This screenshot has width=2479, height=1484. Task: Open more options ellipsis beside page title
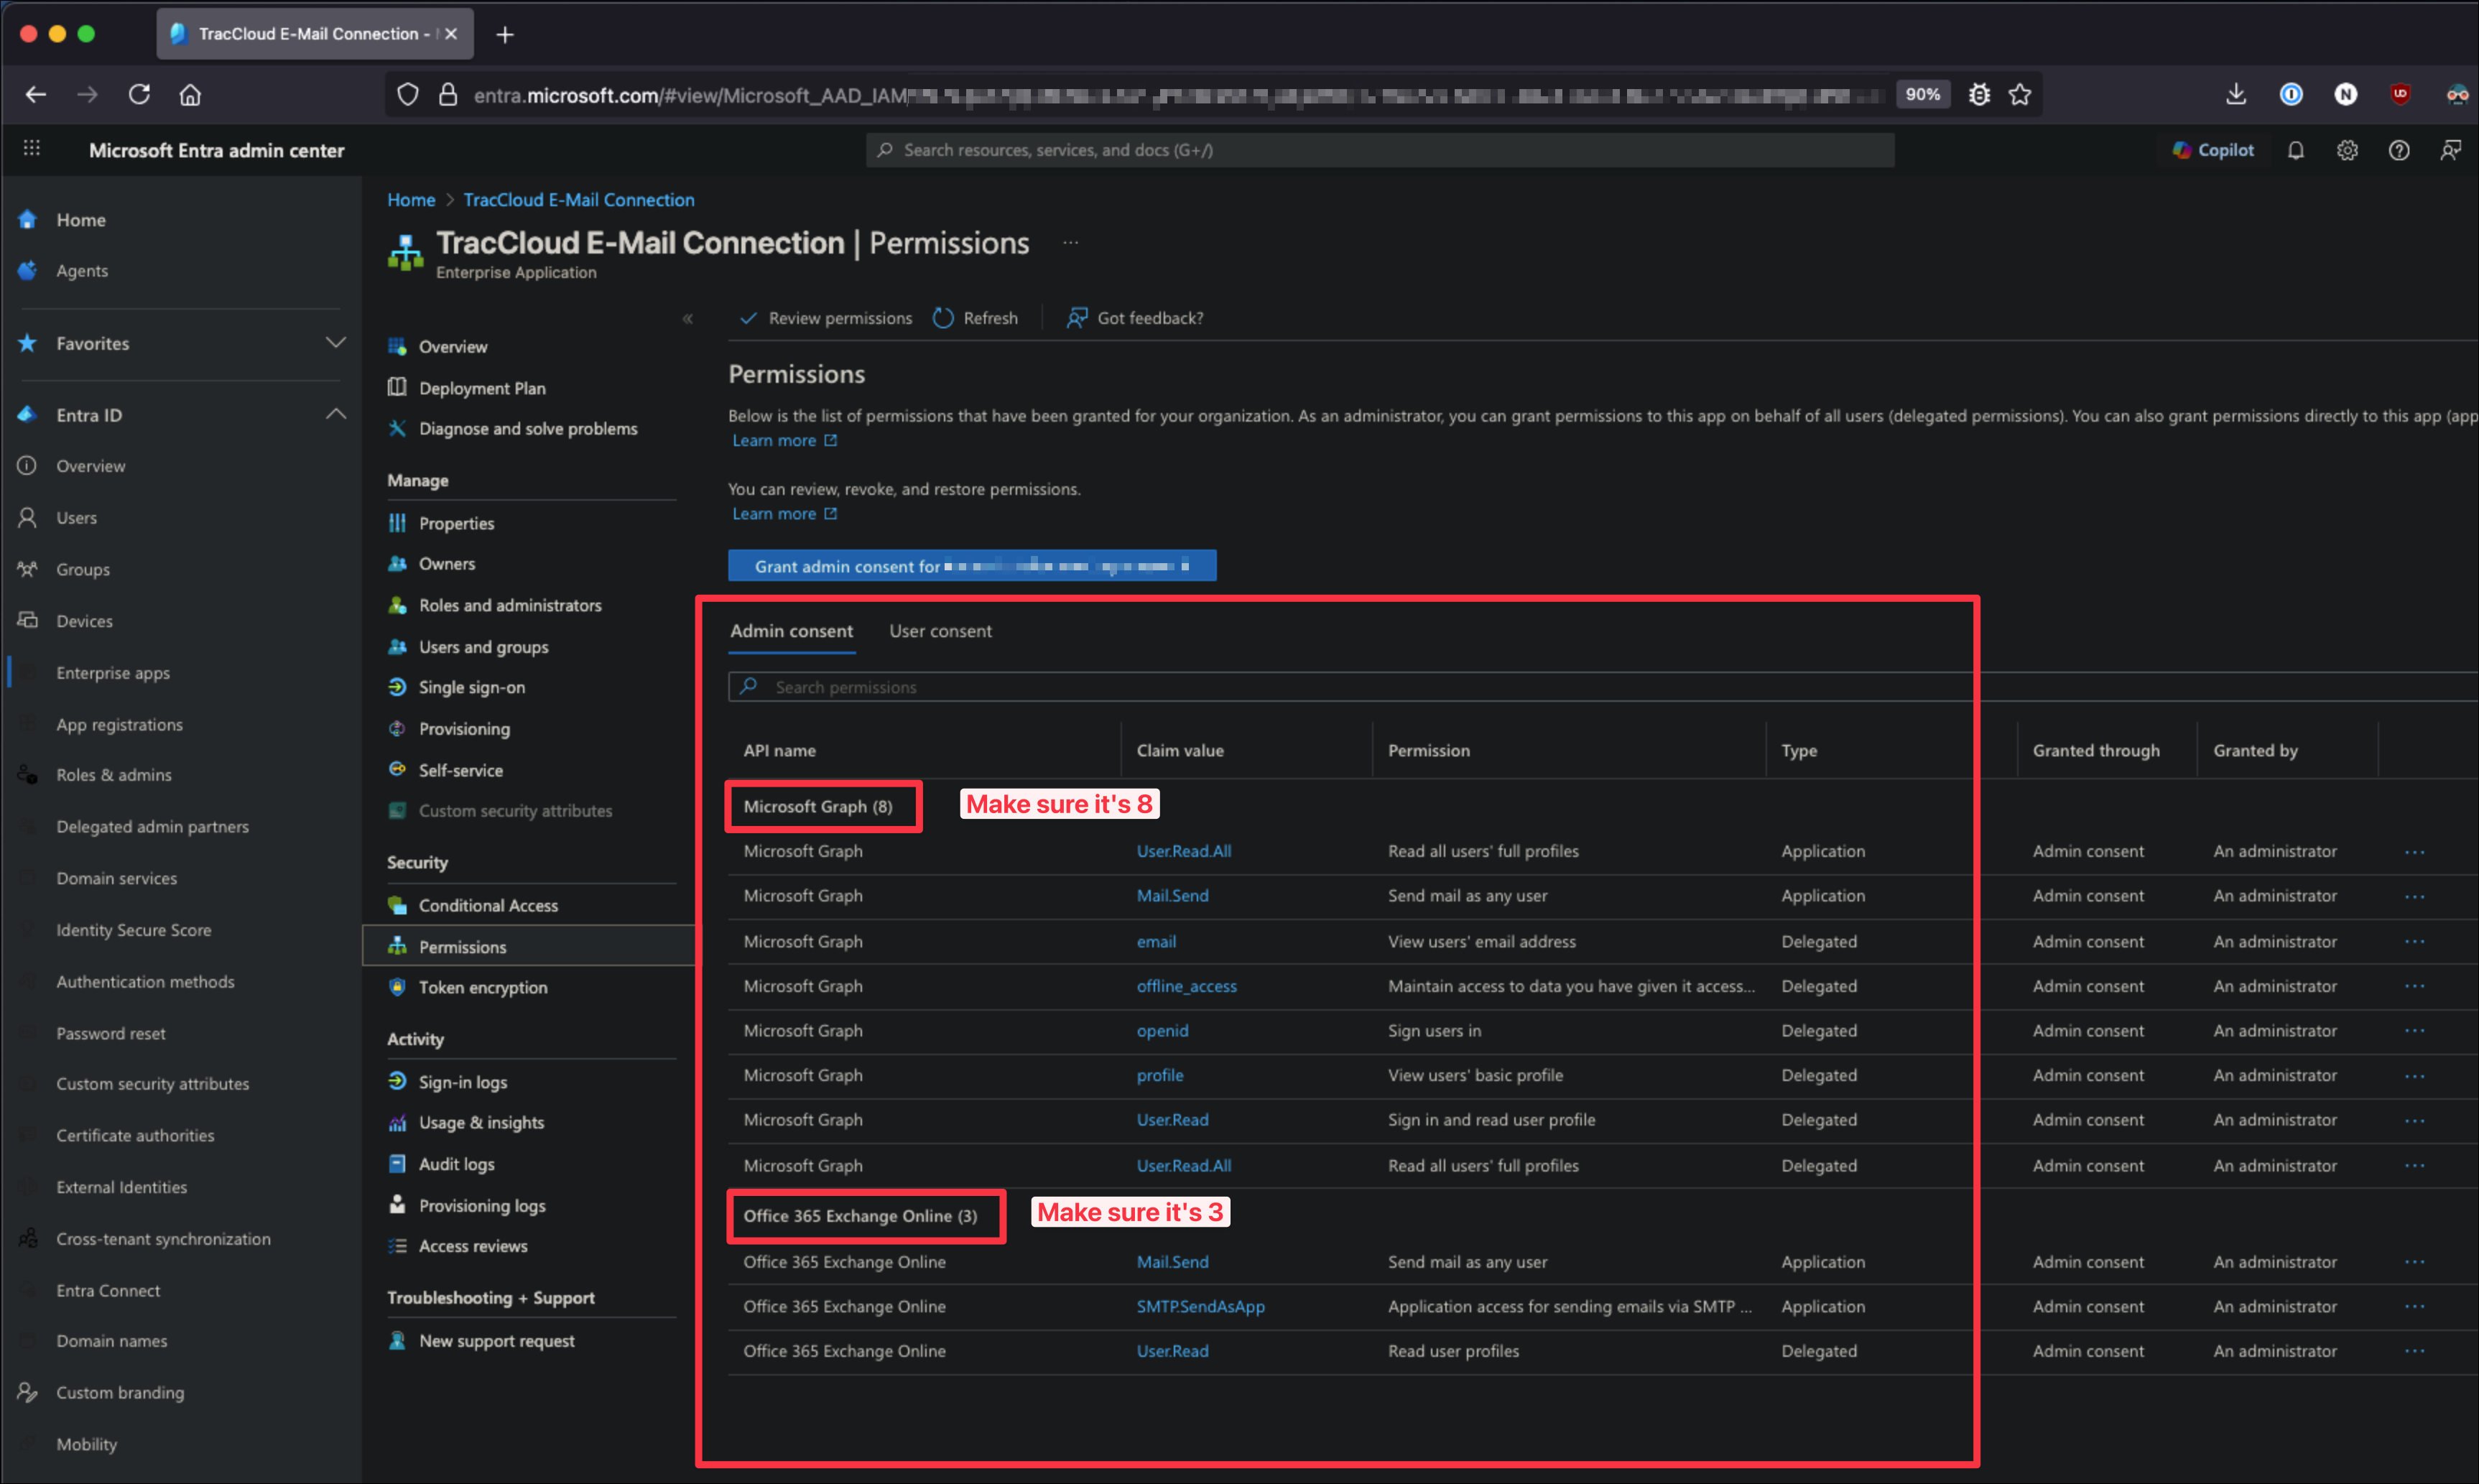pyautogui.click(x=1070, y=243)
